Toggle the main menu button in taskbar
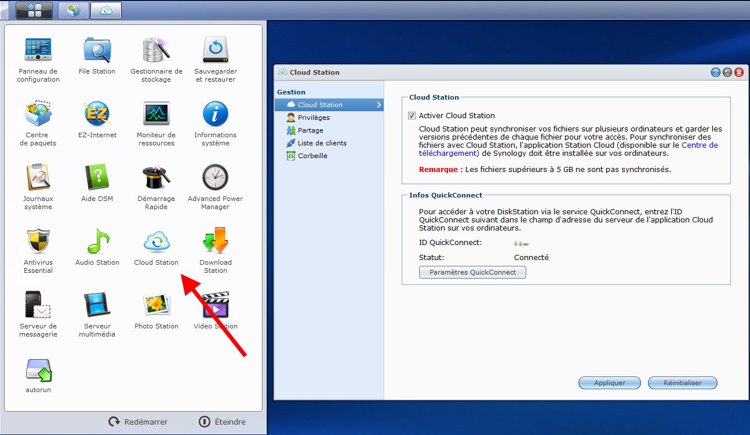This screenshot has height=435, width=750. click(x=34, y=10)
